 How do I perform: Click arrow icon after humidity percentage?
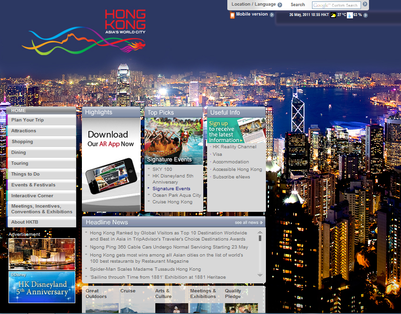365,15
